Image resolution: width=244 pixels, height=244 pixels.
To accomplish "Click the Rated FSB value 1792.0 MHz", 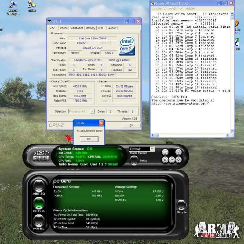I will pos(80,101).
